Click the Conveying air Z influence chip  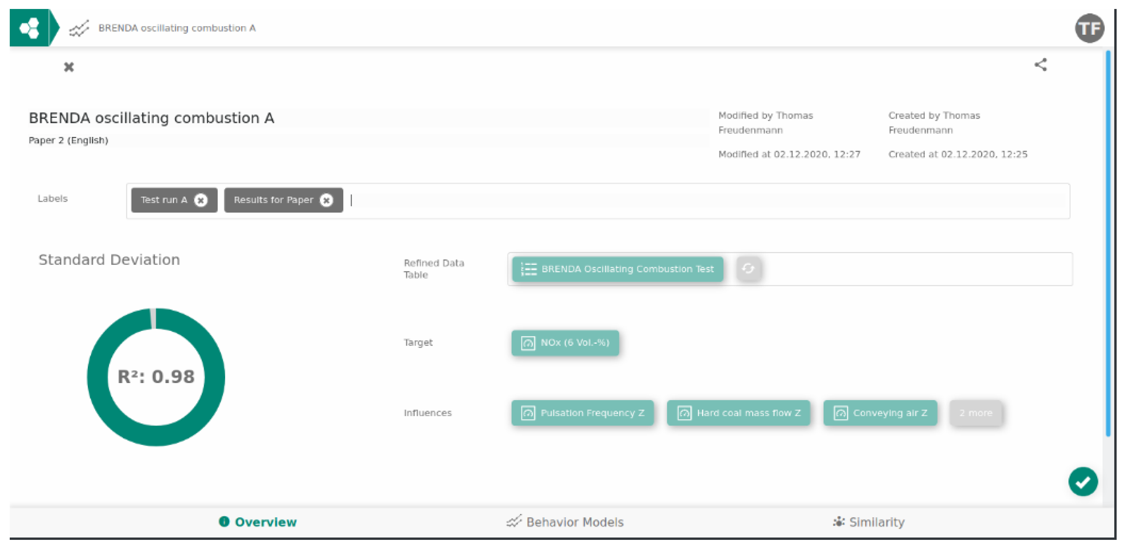click(x=880, y=413)
